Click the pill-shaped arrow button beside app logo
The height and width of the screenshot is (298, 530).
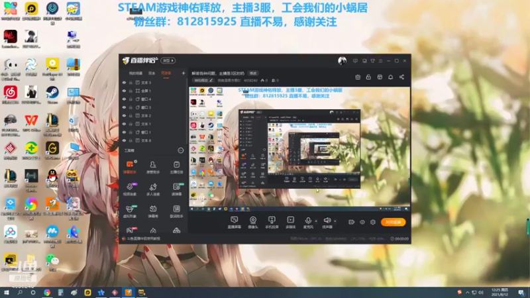point(168,60)
